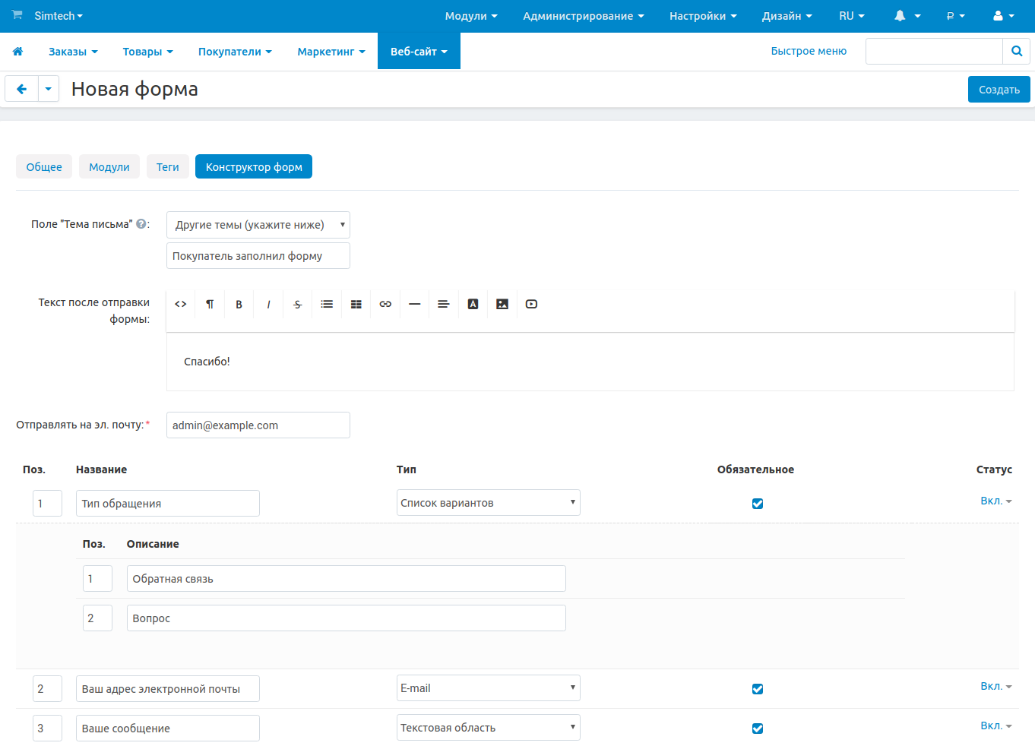1035x746 pixels.
Task: Toggle HTML source view in editor
Action: 181,304
